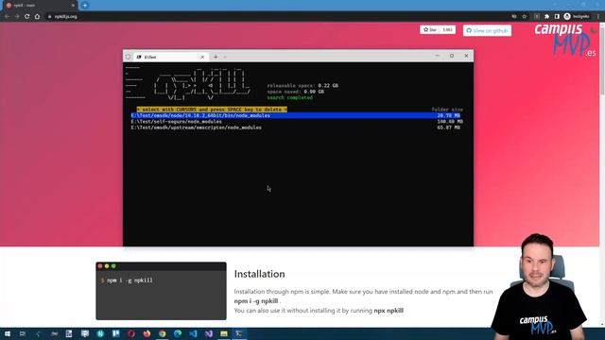Select the emsdk/upstream/emscripten node_modules row
Screen dimensions: 605x340
[x=296, y=127]
